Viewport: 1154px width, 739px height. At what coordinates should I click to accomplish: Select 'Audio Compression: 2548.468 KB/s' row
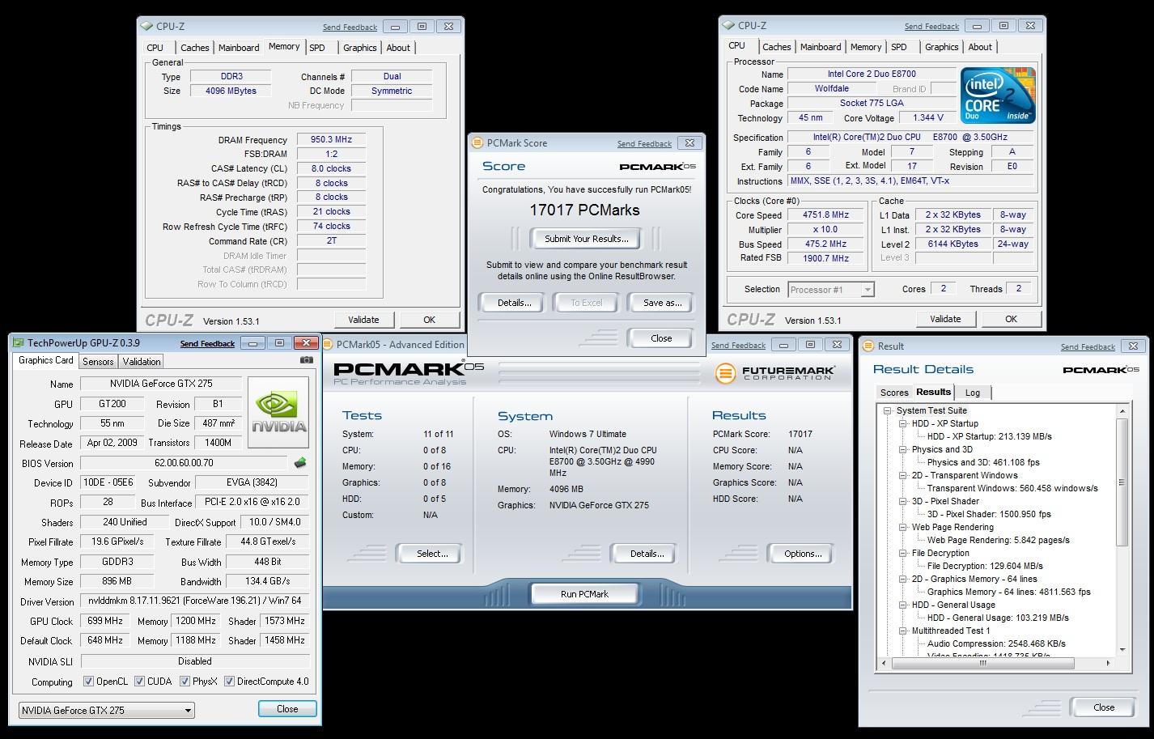[x=996, y=644]
